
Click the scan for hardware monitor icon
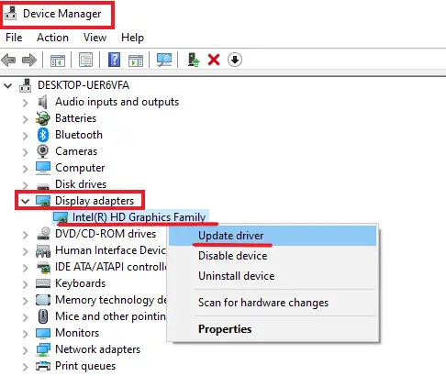pyautogui.click(x=164, y=60)
